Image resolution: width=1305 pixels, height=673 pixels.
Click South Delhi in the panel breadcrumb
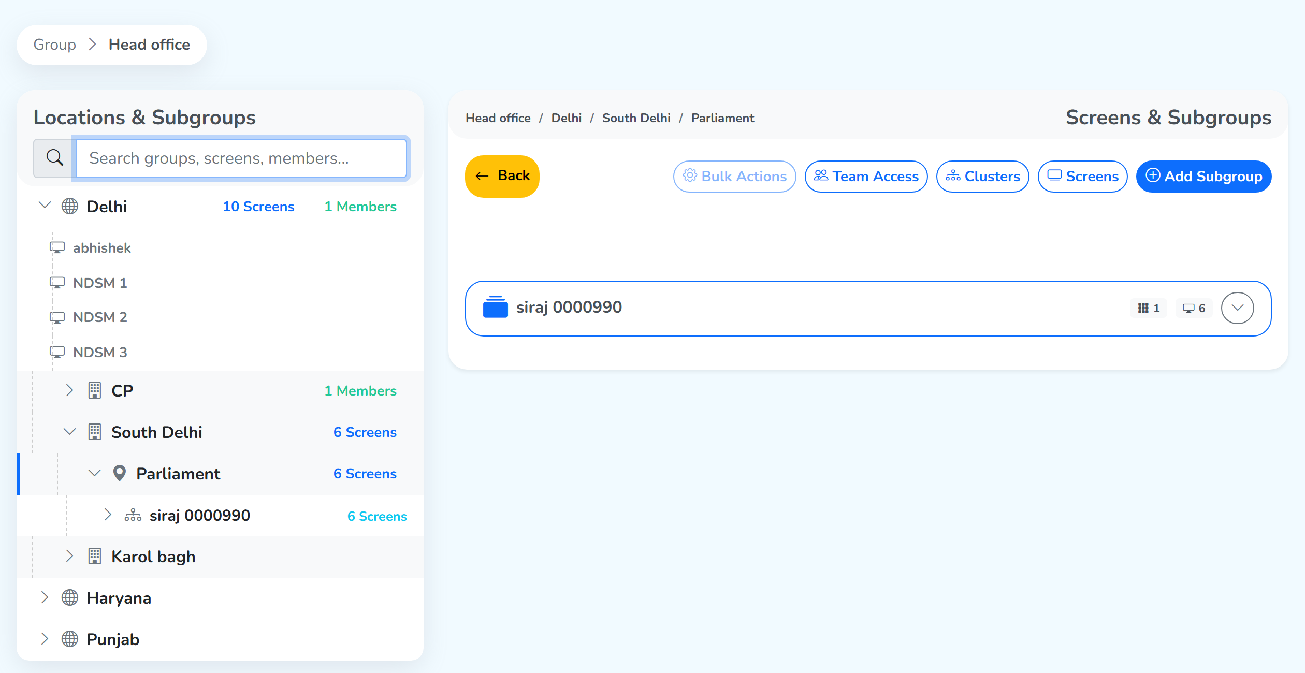click(636, 118)
